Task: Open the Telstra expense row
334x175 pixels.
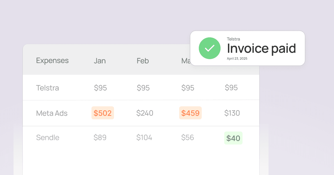Action: tap(141, 87)
